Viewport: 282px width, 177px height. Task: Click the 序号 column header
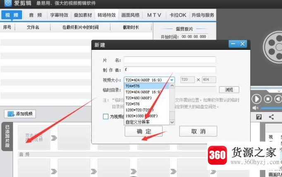7,27
